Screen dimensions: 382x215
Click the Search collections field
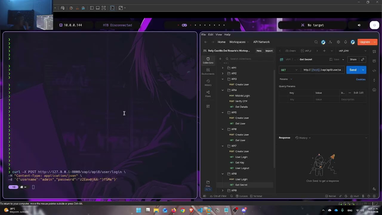(x=249, y=59)
